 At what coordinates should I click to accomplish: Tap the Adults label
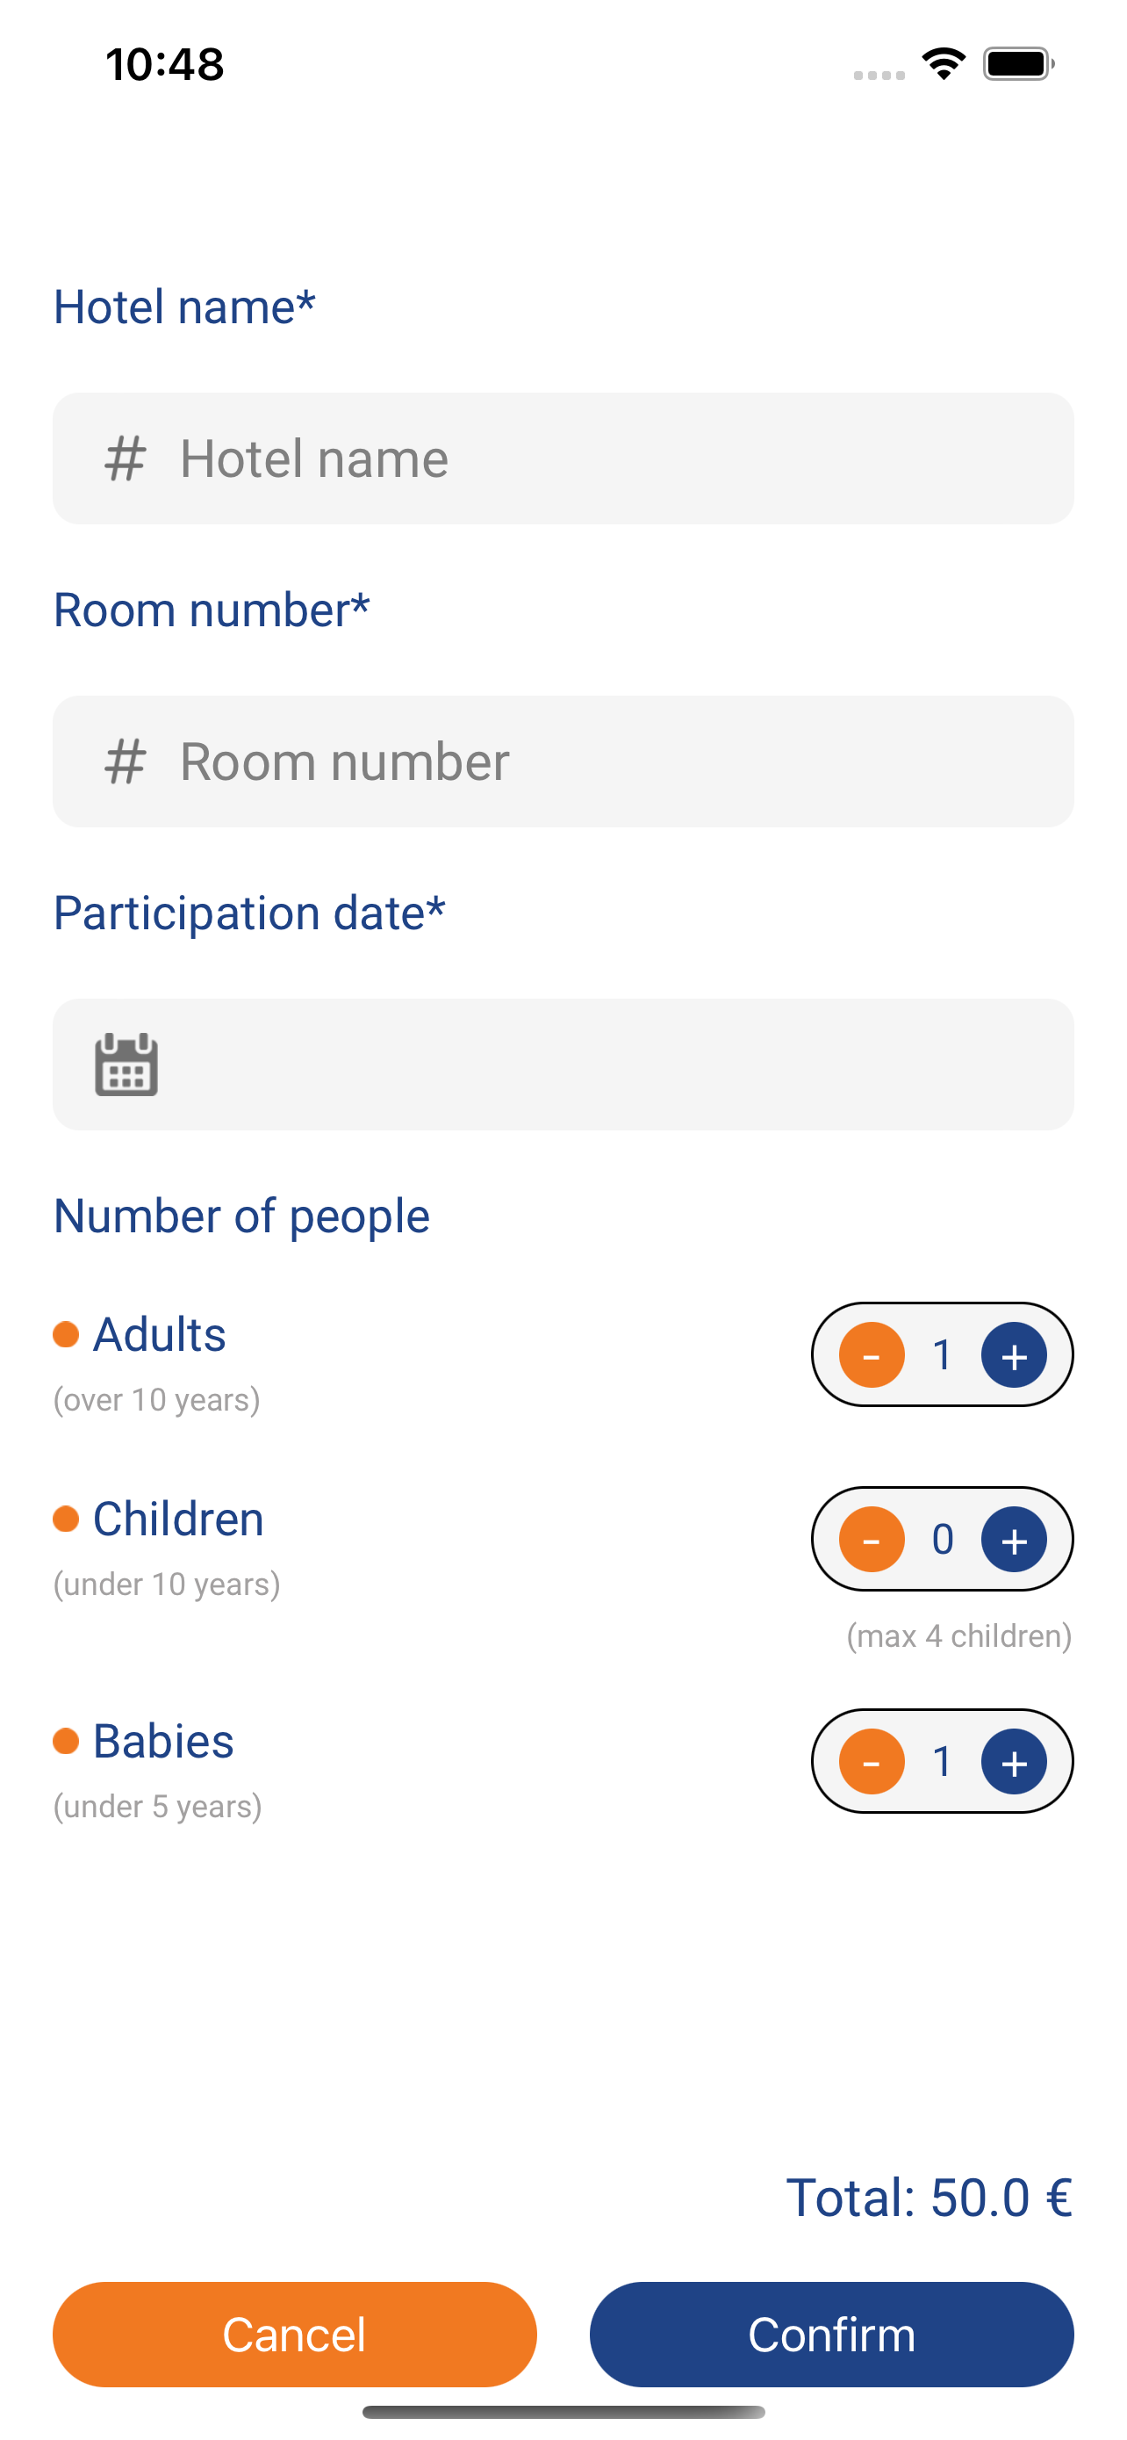(x=159, y=1334)
